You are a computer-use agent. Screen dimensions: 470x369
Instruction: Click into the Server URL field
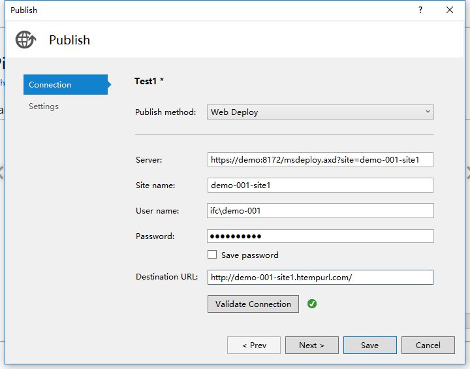tap(320, 159)
